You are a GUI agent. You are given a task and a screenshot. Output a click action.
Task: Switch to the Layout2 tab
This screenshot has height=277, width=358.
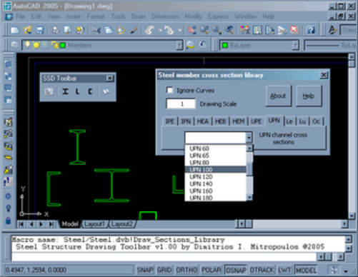121,224
